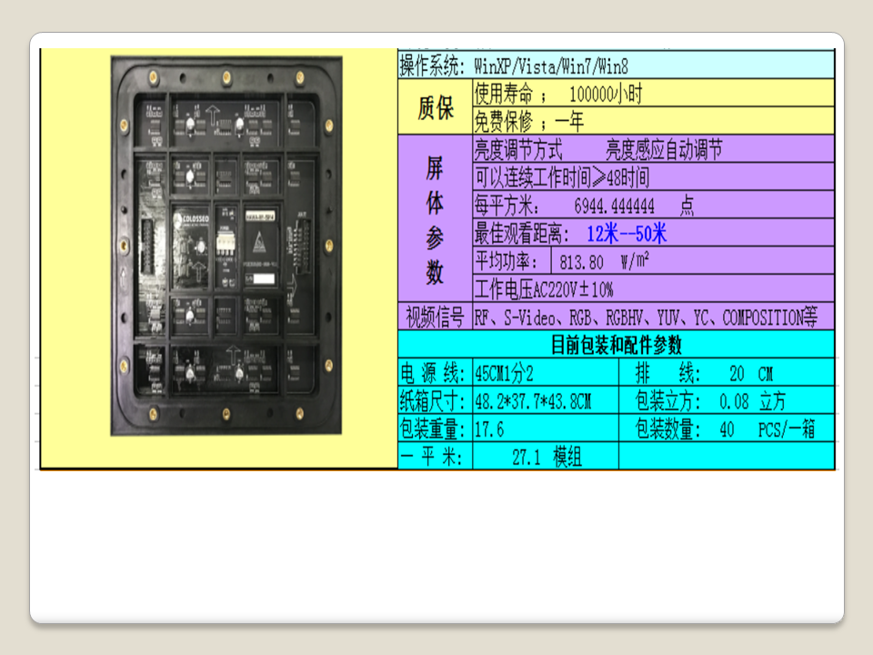Select the 使用寿命 100000小时 row

[x=652, y=94]
